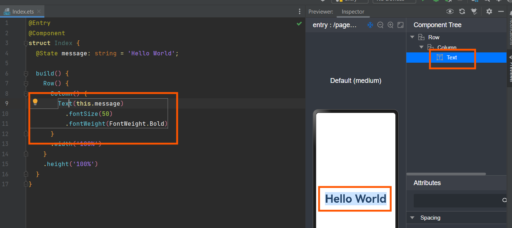The image size is (512, 228).
Task: Click the Component Tree heading
Action: point(438,25)
